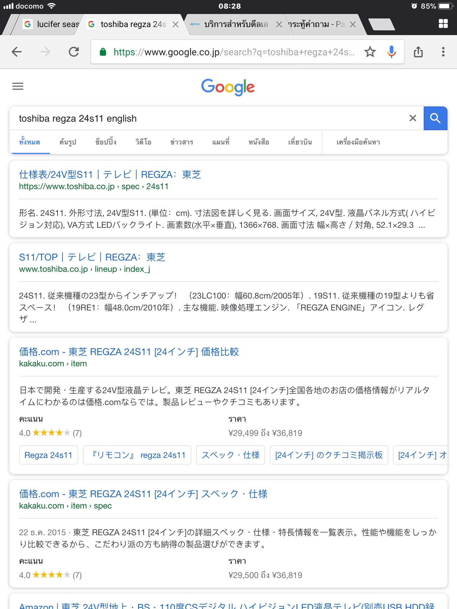Tap the スペック・仕様 sitelink chip
This screenshot has width=457, height=609.
pos(230,455)
